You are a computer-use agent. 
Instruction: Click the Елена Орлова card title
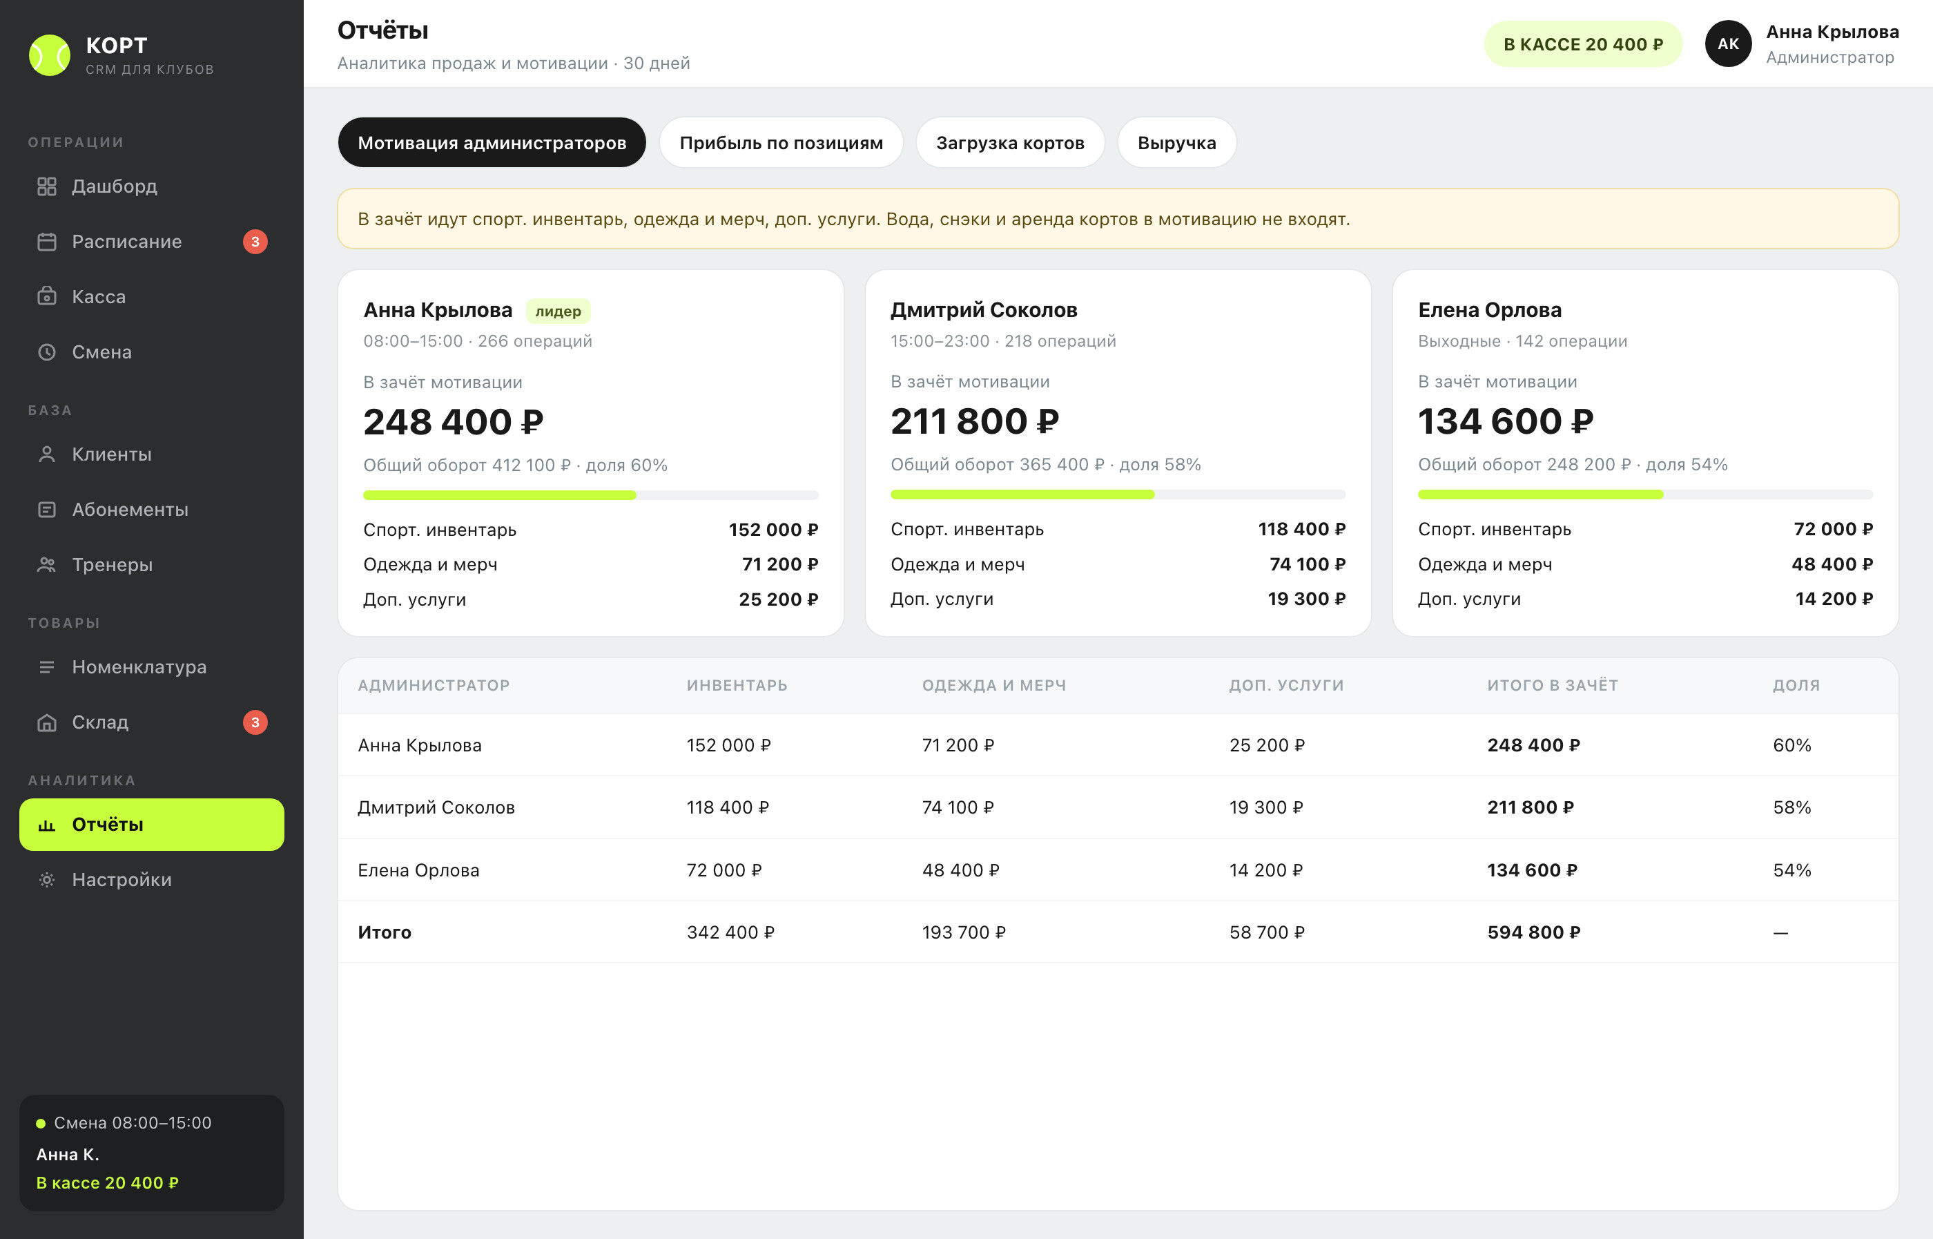point(1489,309)
